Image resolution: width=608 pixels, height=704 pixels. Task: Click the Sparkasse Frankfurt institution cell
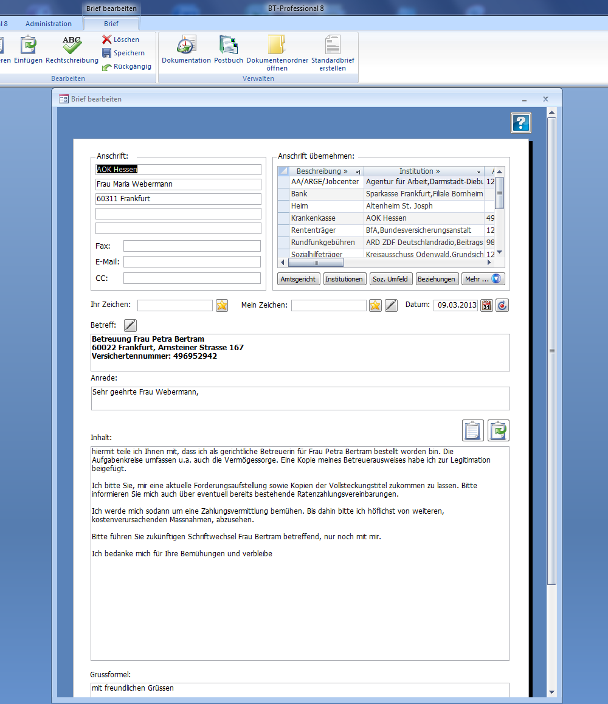(x=424, y=193)
